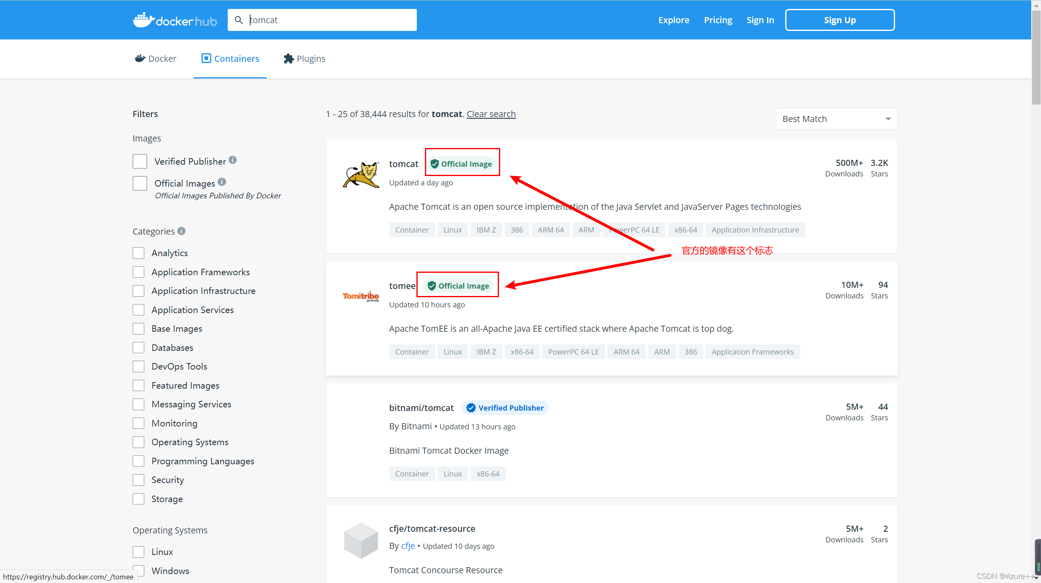Viewport: 1041px width, 583px height.
Task: Click tomcat's Application Infrastructure tag
Action: point(755,230)
